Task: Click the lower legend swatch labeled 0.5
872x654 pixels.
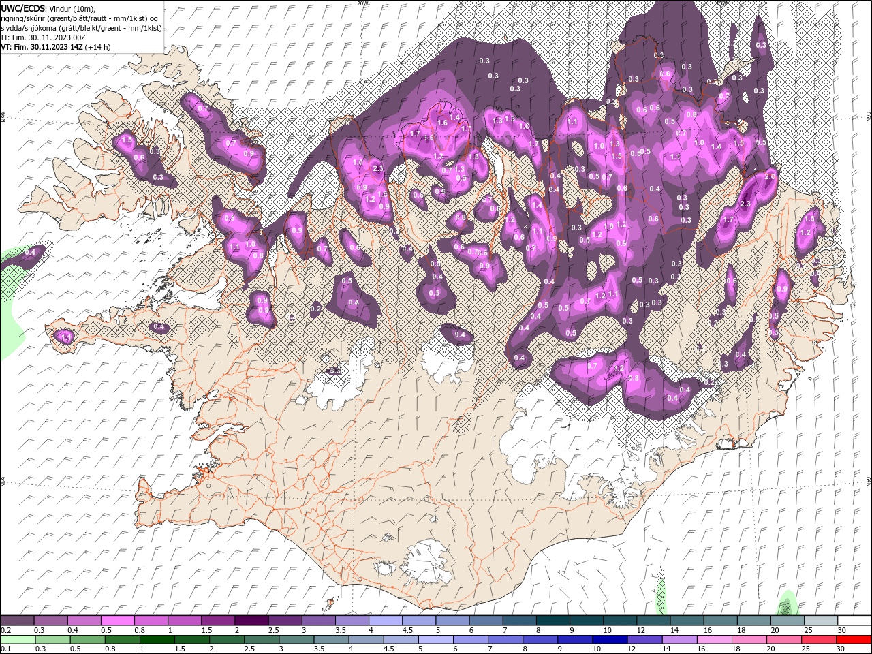Action: (87, 640)
